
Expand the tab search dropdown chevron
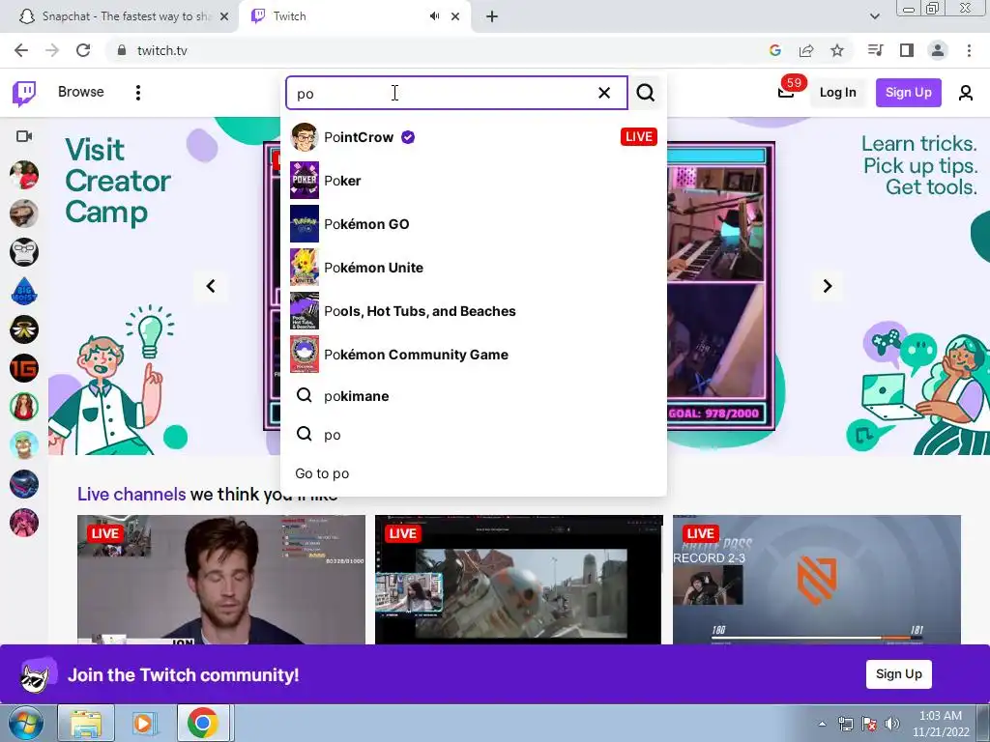coord(874,16)
